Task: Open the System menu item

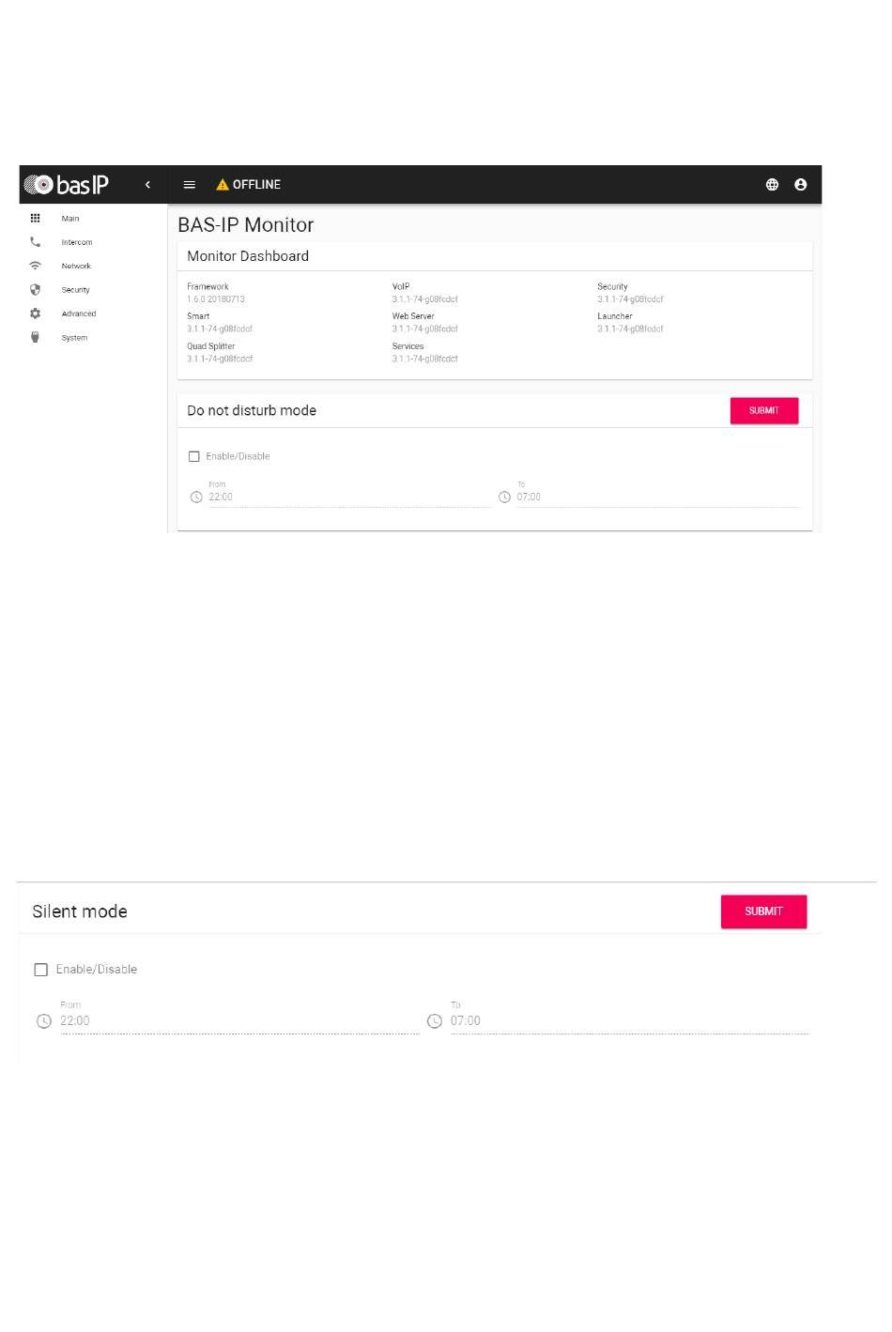Action: 74,338
